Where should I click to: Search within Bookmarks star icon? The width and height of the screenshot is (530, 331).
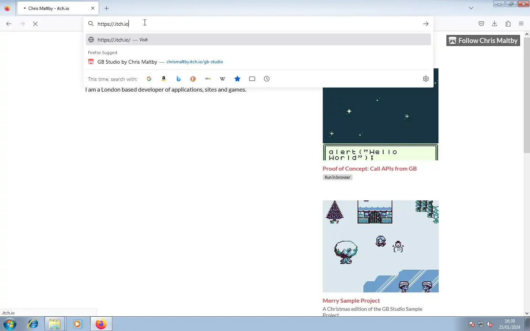[237, 79]
